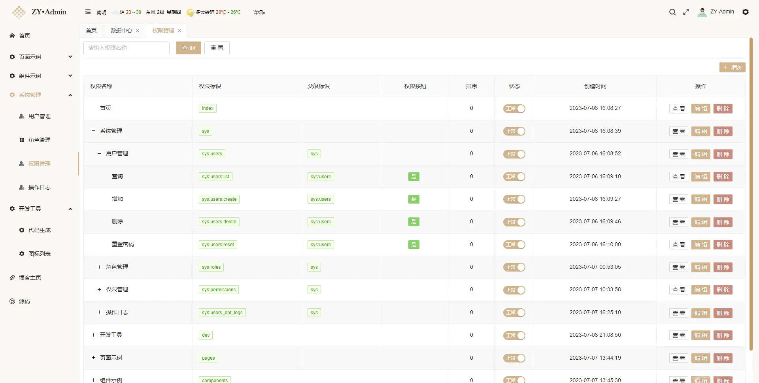Viewport: 759px width, 383px height.
Task: Expand the 操作日志 tree row
Action: pos(99,312)
